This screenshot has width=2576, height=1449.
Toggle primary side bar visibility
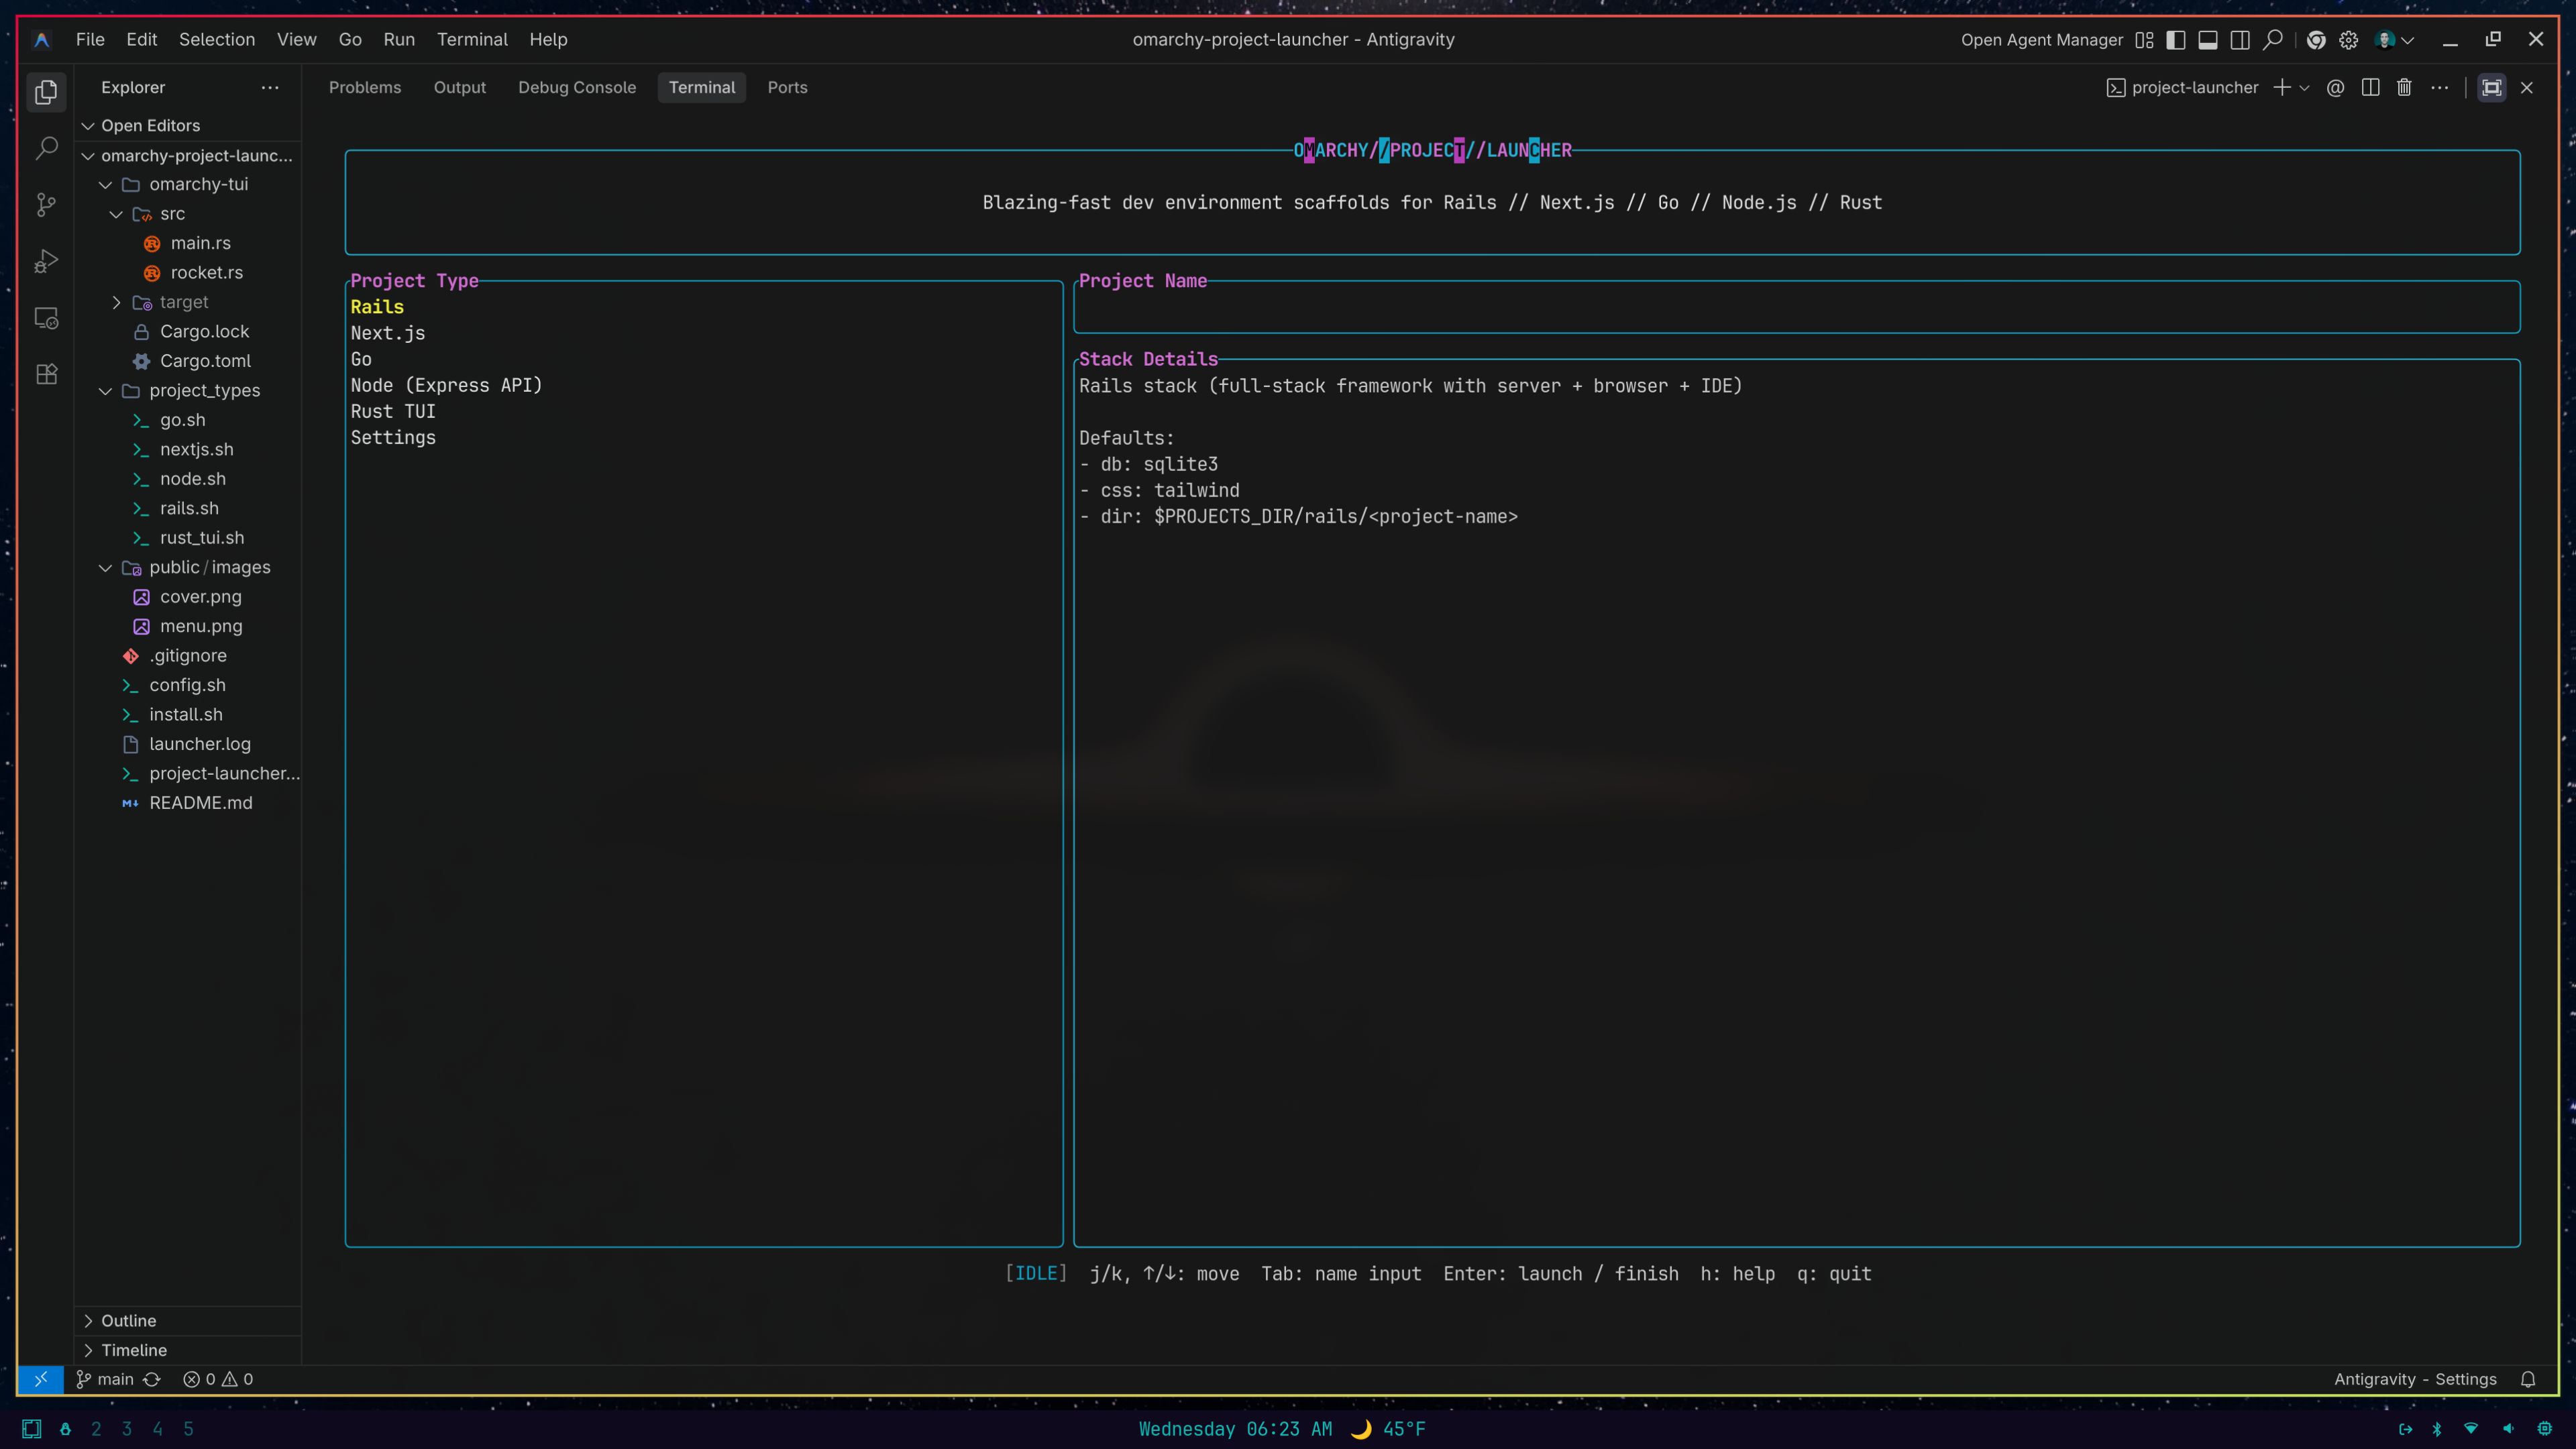point(2176,40)
